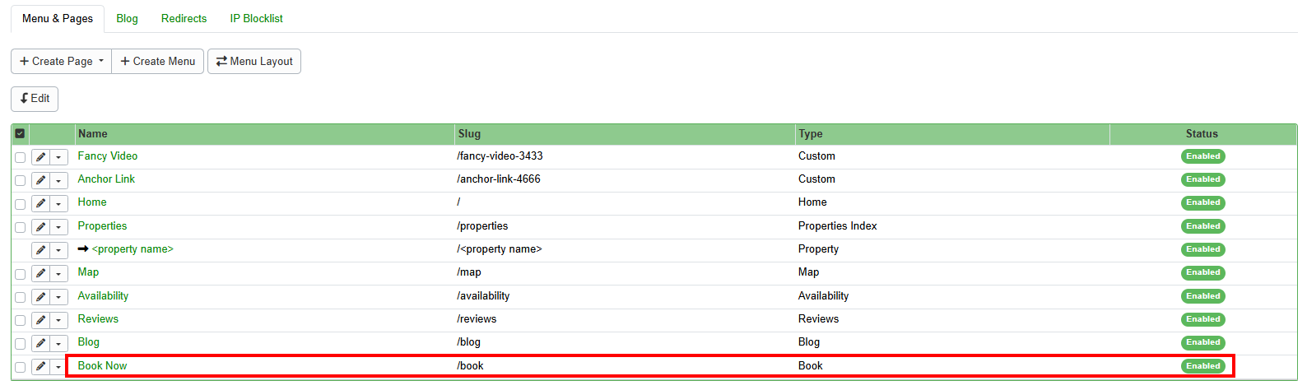Tick the checkbox for Blog page row

point(20,344)
